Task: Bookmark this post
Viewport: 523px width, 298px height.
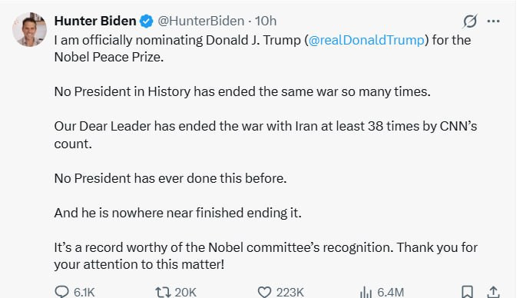Action: [x=467, y=292]
